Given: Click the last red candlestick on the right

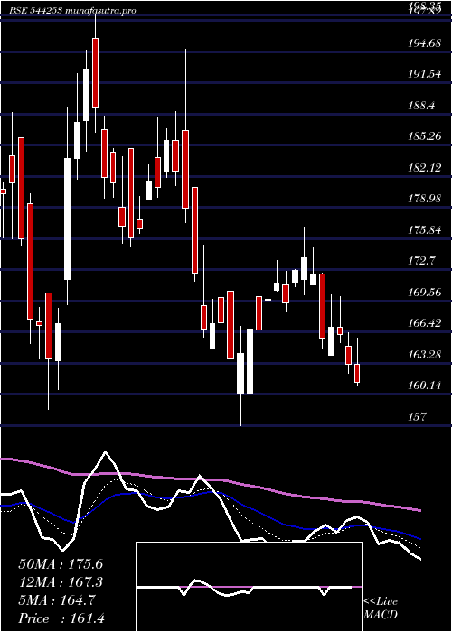Looking at the screenshot, I should coord(357,373).
